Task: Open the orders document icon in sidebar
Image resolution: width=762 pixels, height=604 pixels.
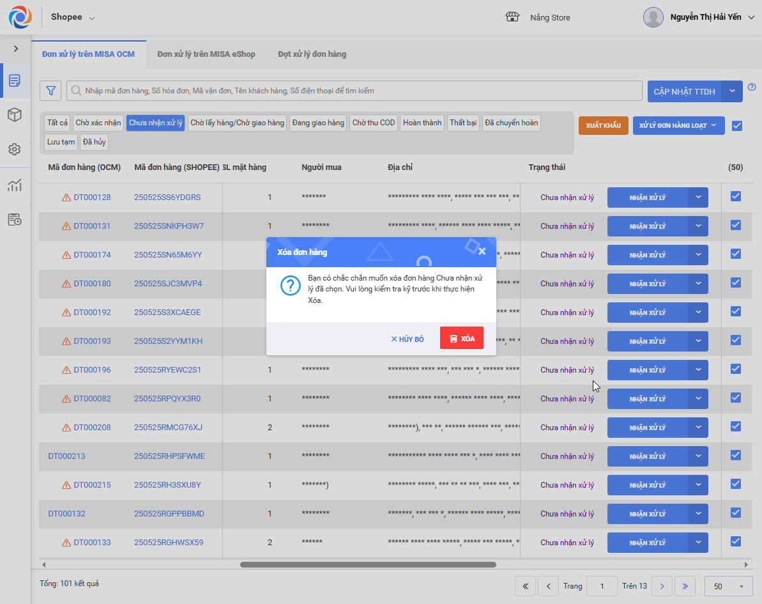Action: click(15, 81)
